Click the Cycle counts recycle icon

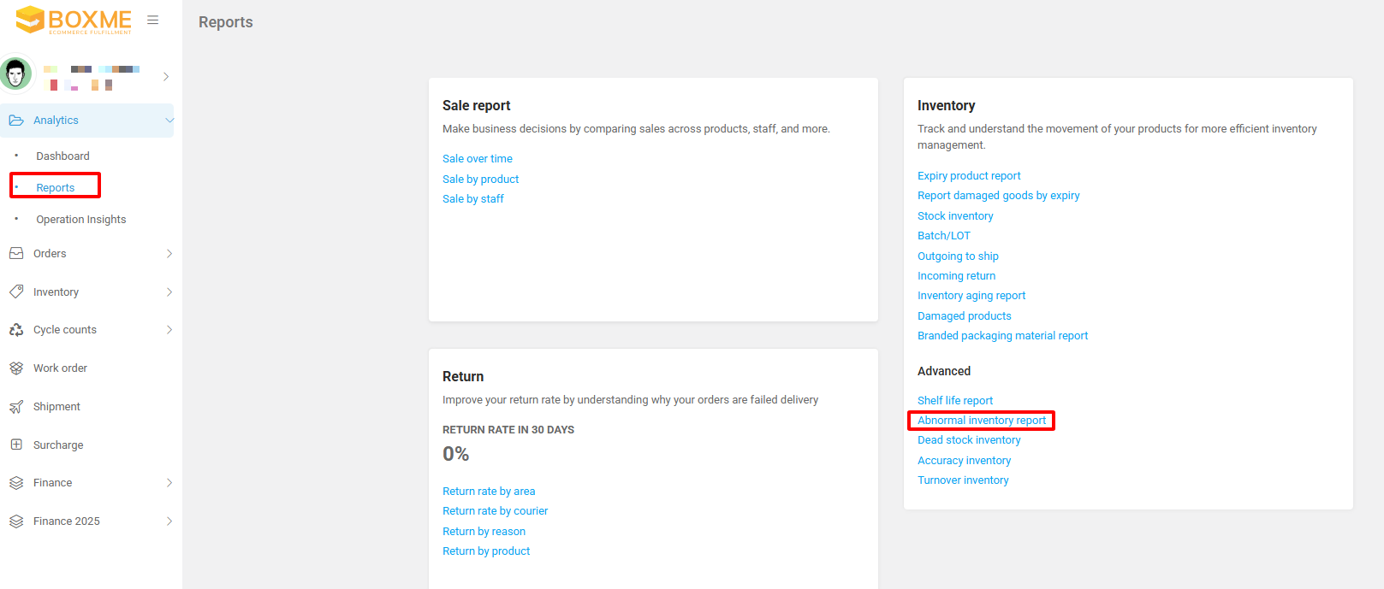(16, 330)
